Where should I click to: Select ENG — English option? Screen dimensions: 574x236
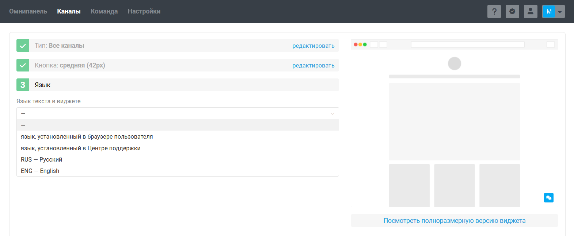click(x=40, y=171)
